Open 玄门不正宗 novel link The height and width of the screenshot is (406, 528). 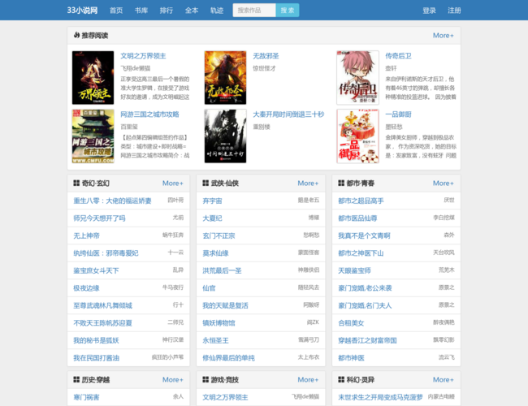[x=219, y=235]
